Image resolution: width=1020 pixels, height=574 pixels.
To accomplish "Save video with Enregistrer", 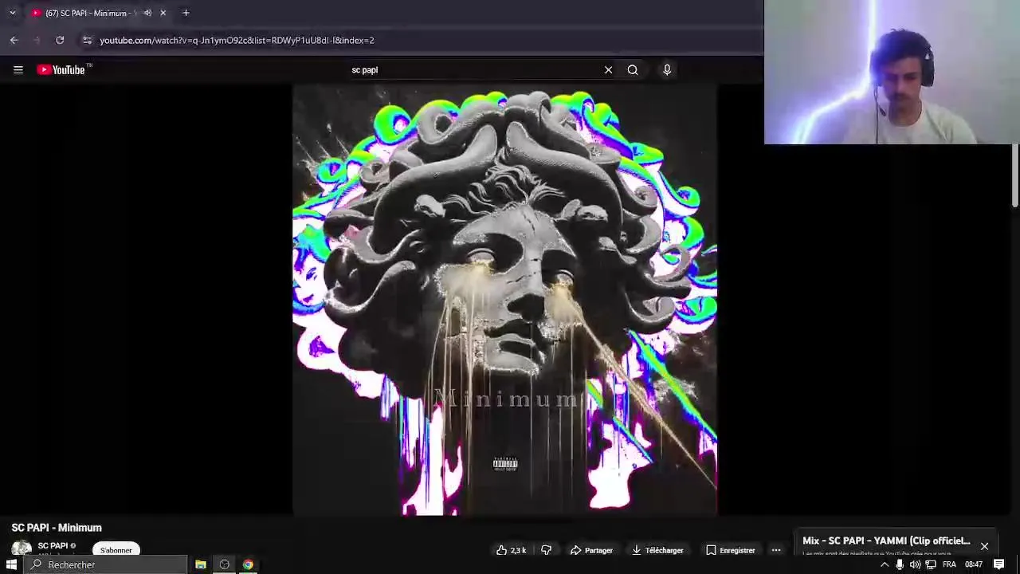I will (730, 550).
